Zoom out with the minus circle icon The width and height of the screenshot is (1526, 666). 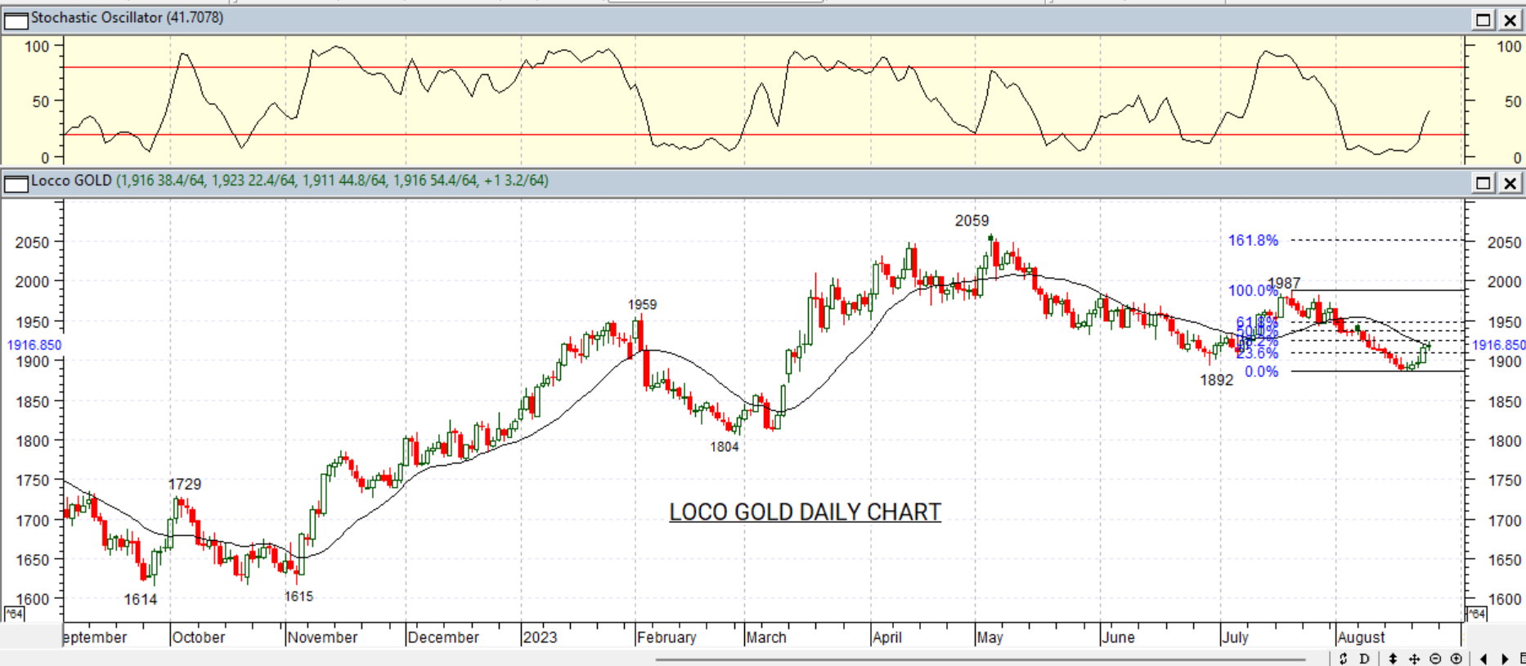tap(1435, 659)
